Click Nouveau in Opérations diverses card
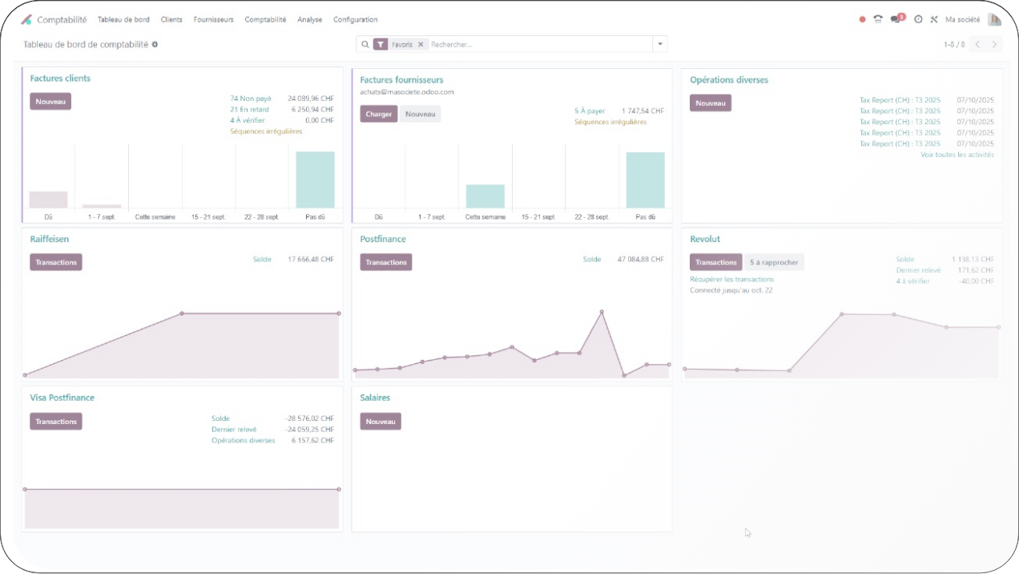Image resolution: width=1019 pixels, height=574 pixels. pyautogui.click(x=711, y=103)
